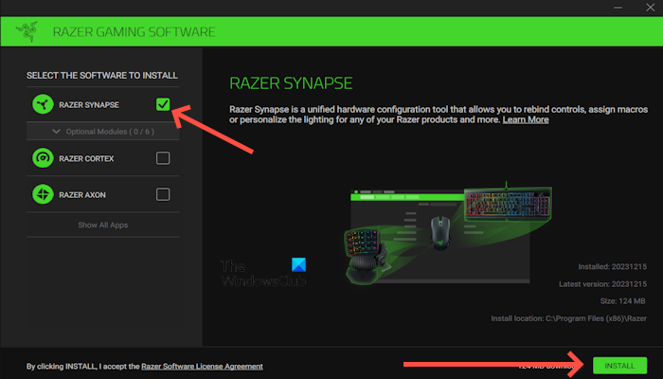The image size is (663, 379).
Task: Check the Razer Cortex checkbox
Action: coord(163,158)
